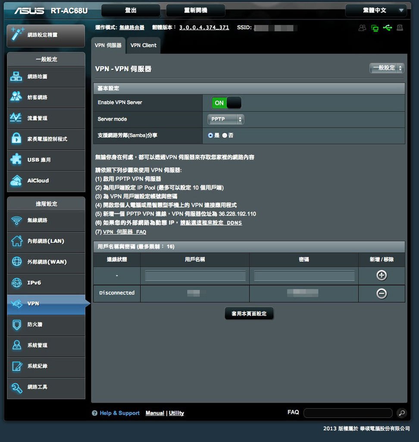Click the Help & Support link text
419x442 pixels.
point(120,413)
